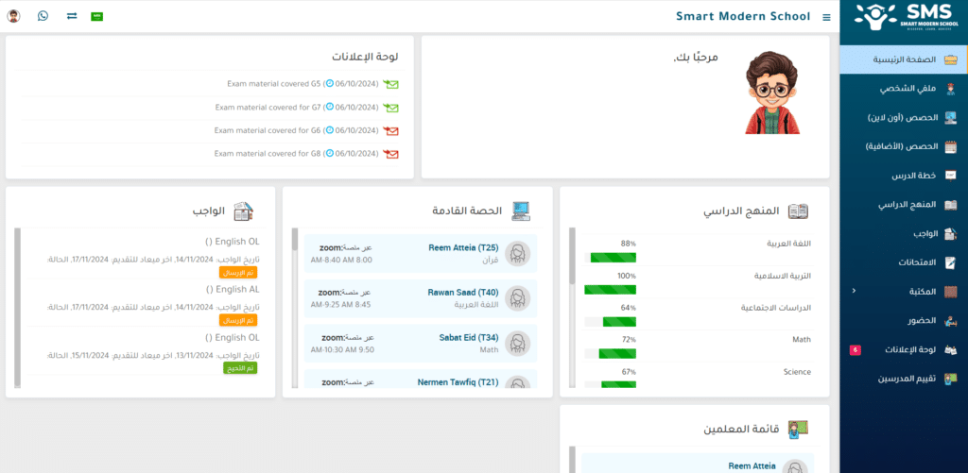The height and width of the screenshot is (473, 968).
Task: Toggle the hamburger sidebar menu button
Action: point(826,17)
